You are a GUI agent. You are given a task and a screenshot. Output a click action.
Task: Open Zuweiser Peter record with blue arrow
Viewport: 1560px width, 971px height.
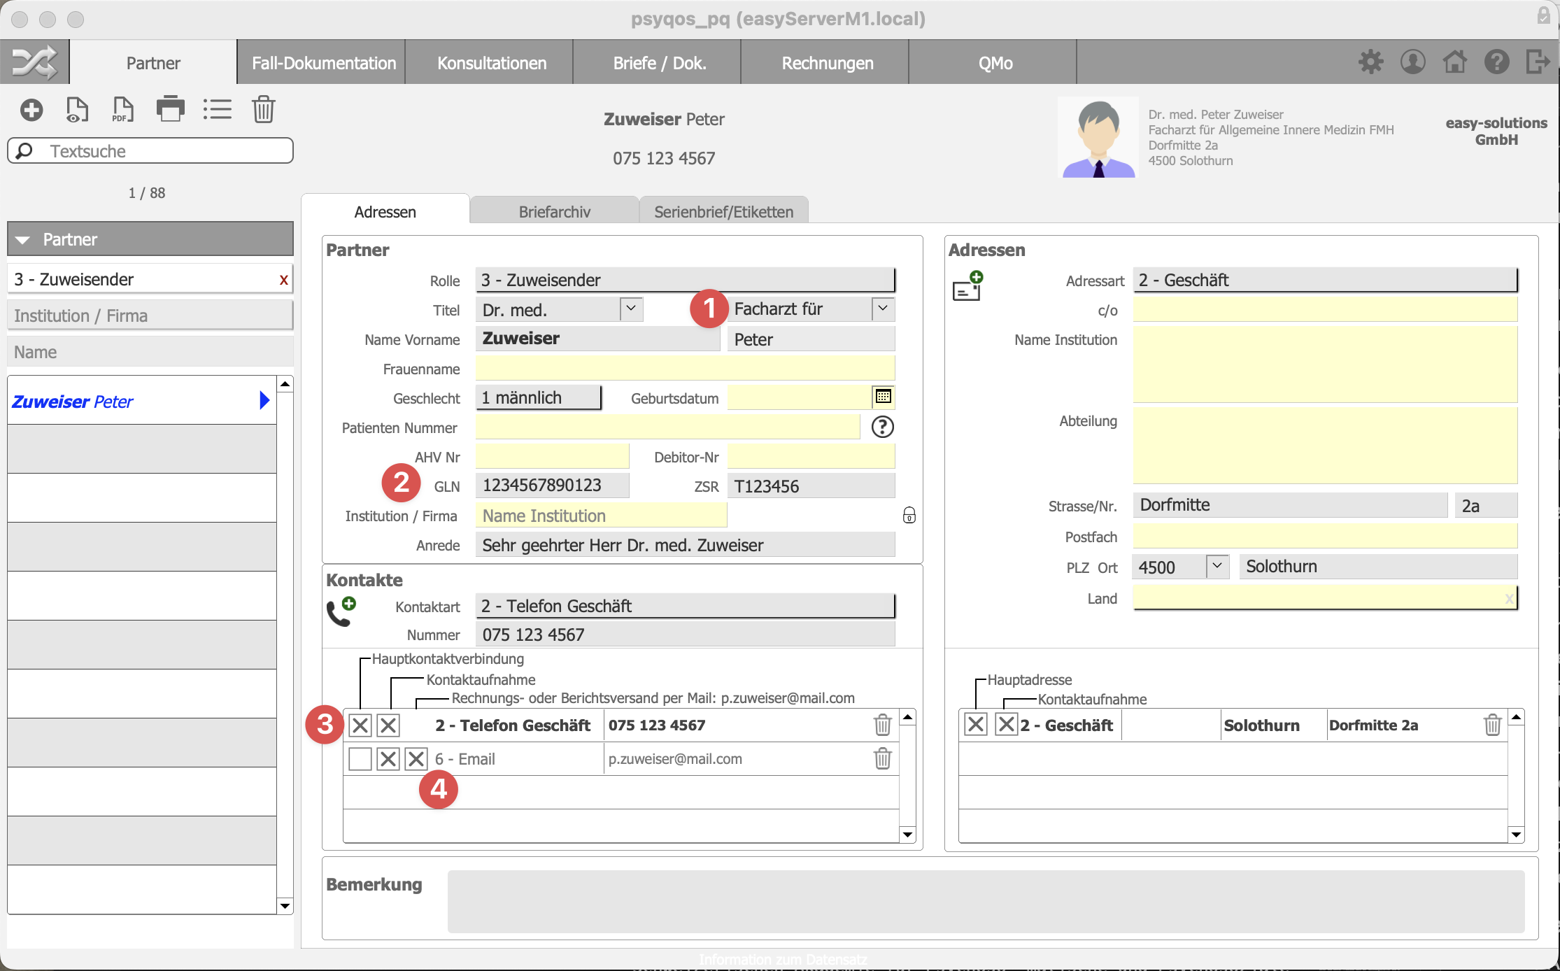tap(264, 400)
